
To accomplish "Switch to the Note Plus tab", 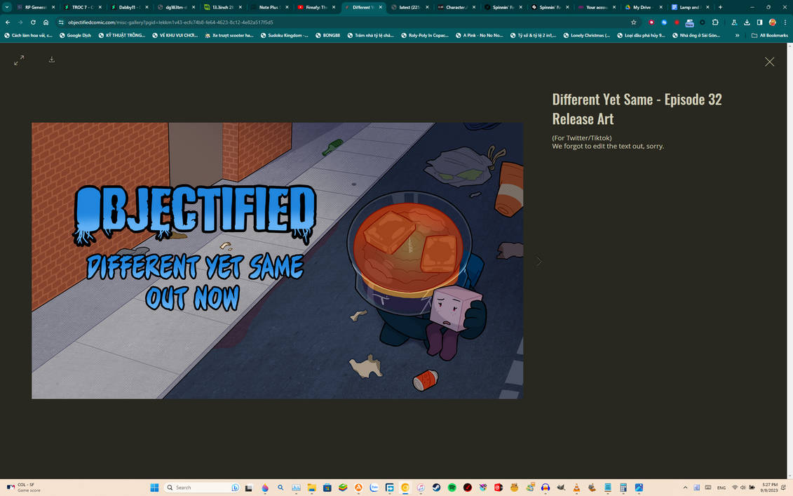I will (269, 7).
